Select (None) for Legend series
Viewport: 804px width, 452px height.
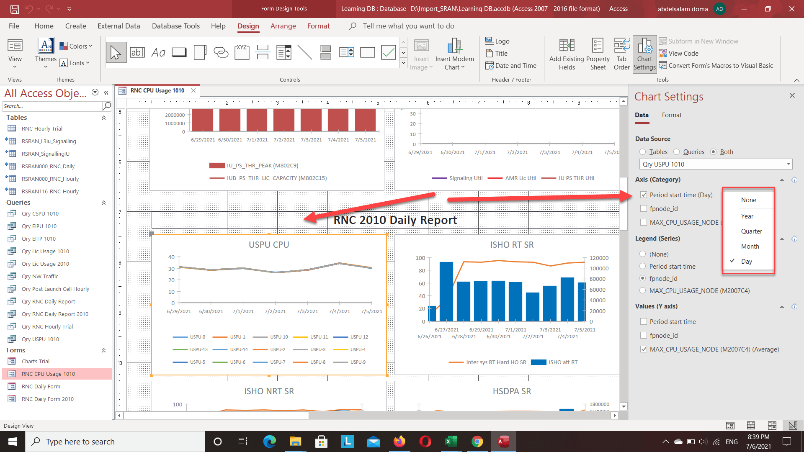point(643,254)
